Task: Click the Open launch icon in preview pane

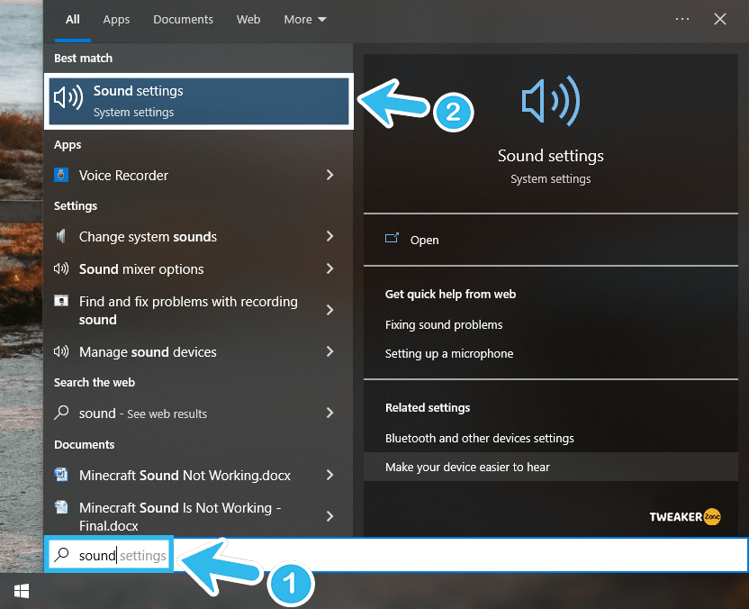Action: (x=392, y=238)
